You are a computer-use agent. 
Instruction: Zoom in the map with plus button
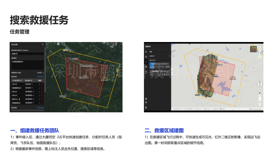click(260, 97)
